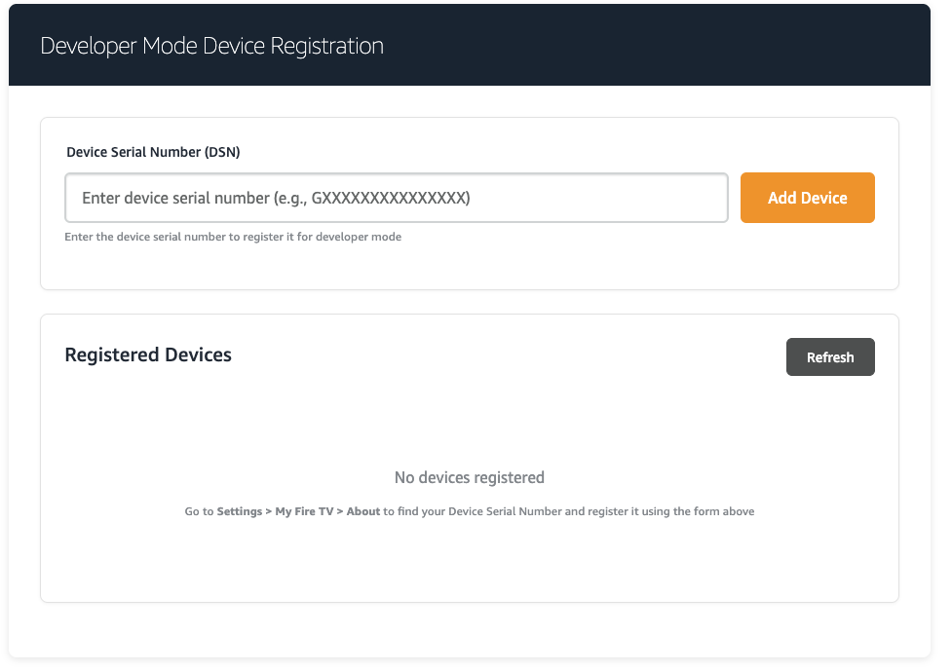Click the Settings breadcrumb hint text
This screenshot has width=952, height=672.
click(x=239, y=510)
